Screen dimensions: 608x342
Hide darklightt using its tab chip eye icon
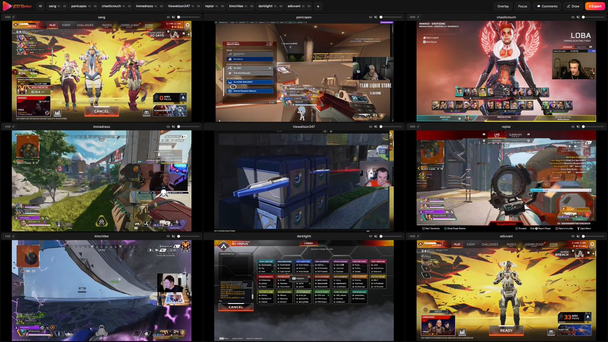click(x=281, y=6)
